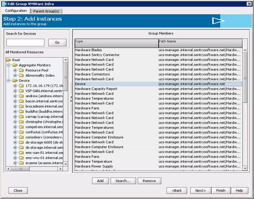This screenshot has height=199, width=254.
Task: Click the Finish button
Action: [x=221, y=190]
